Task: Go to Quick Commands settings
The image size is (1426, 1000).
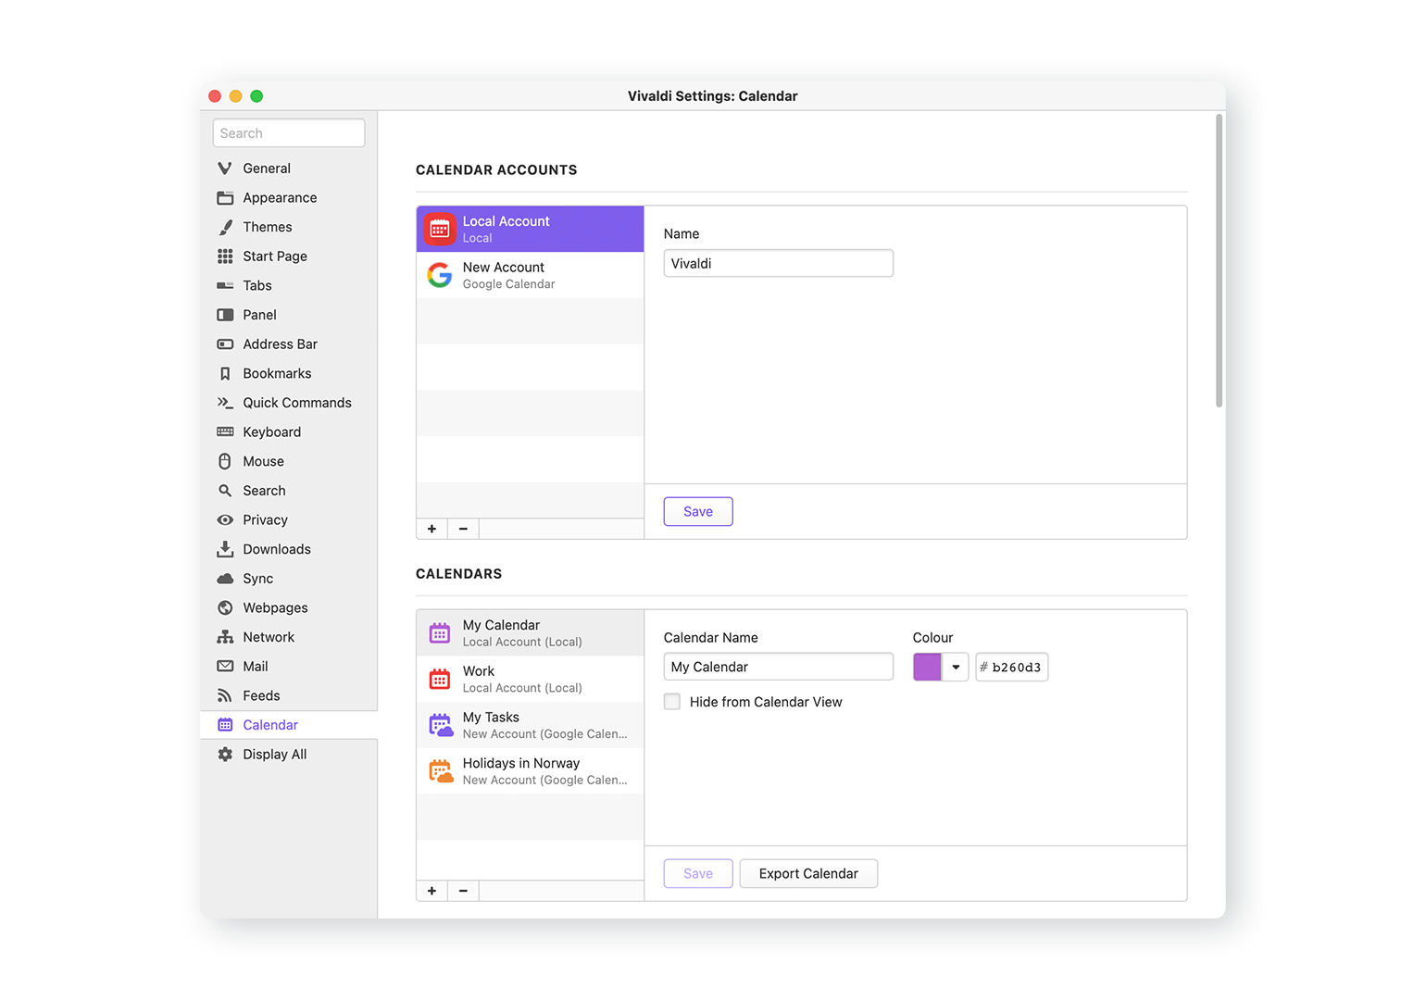Action: point(296,403)
